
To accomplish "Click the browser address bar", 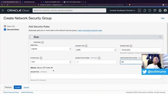I will 82,5.
